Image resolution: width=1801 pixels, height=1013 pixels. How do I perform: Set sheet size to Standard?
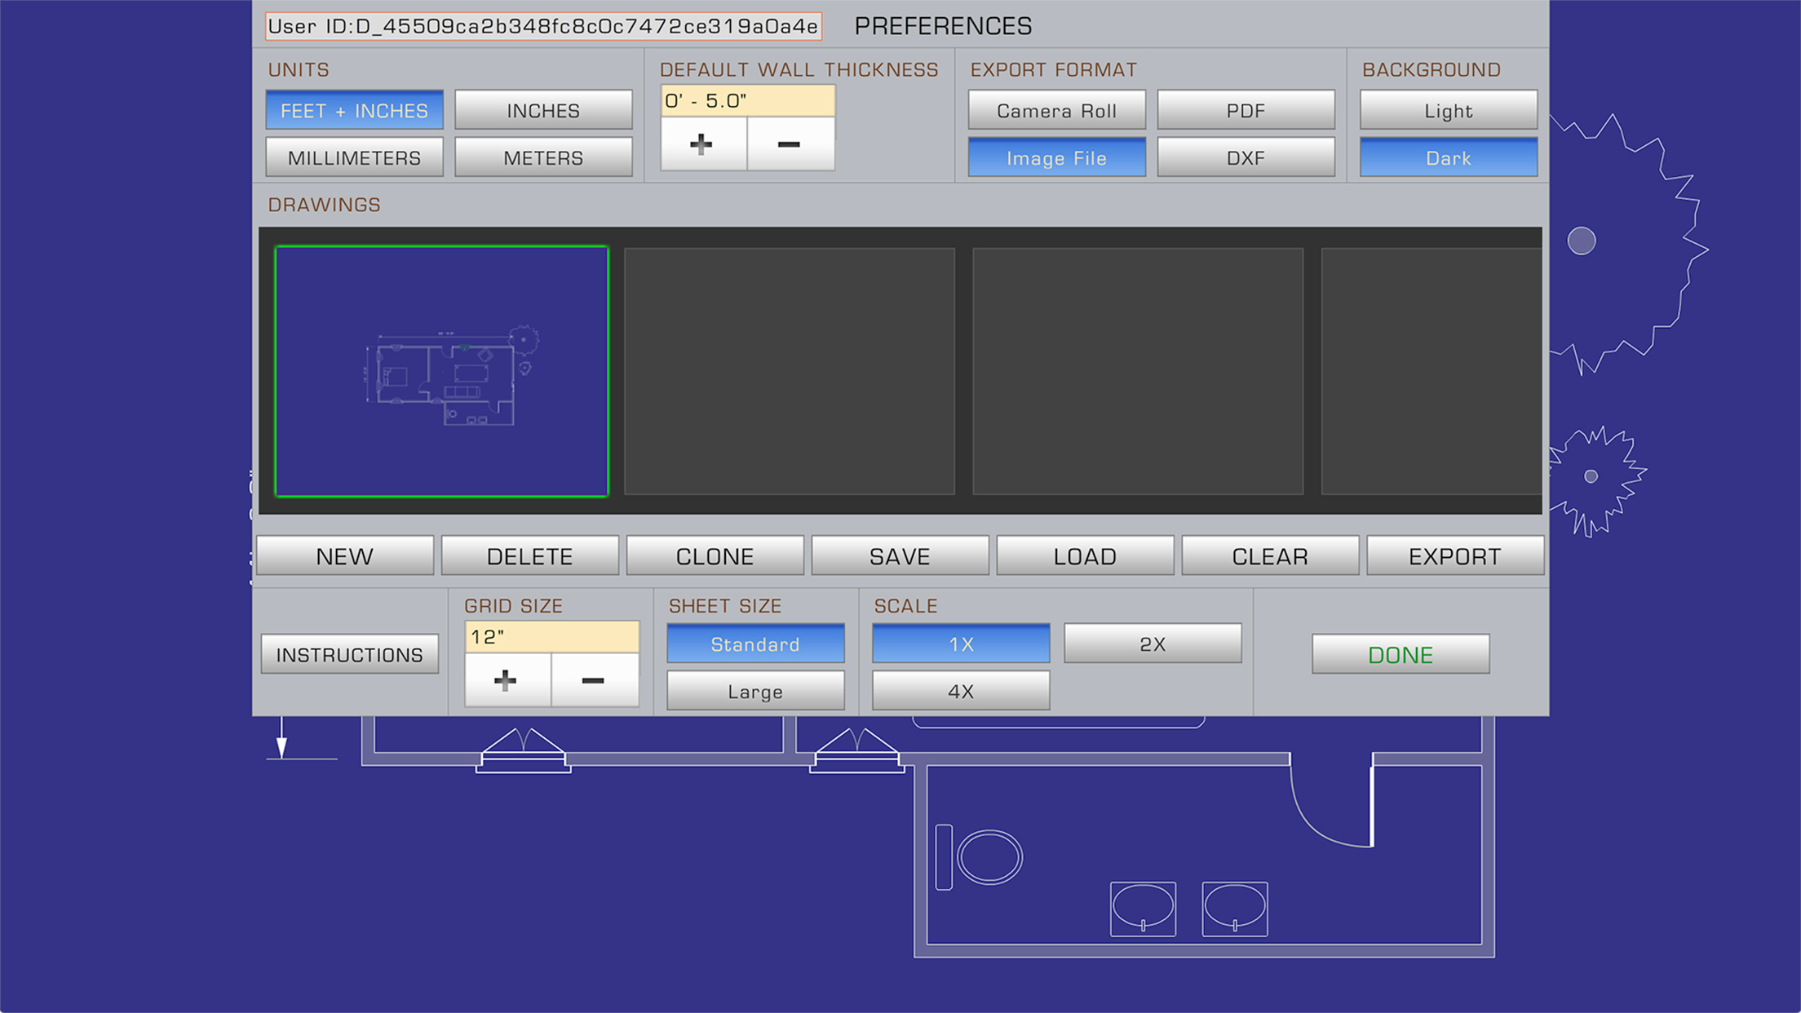(755, 644)
